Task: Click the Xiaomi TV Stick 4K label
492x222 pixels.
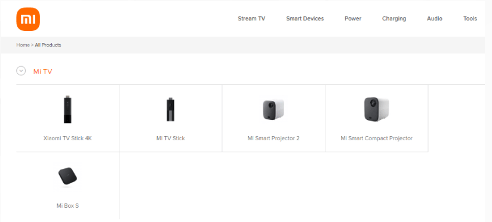Action: 67,138
